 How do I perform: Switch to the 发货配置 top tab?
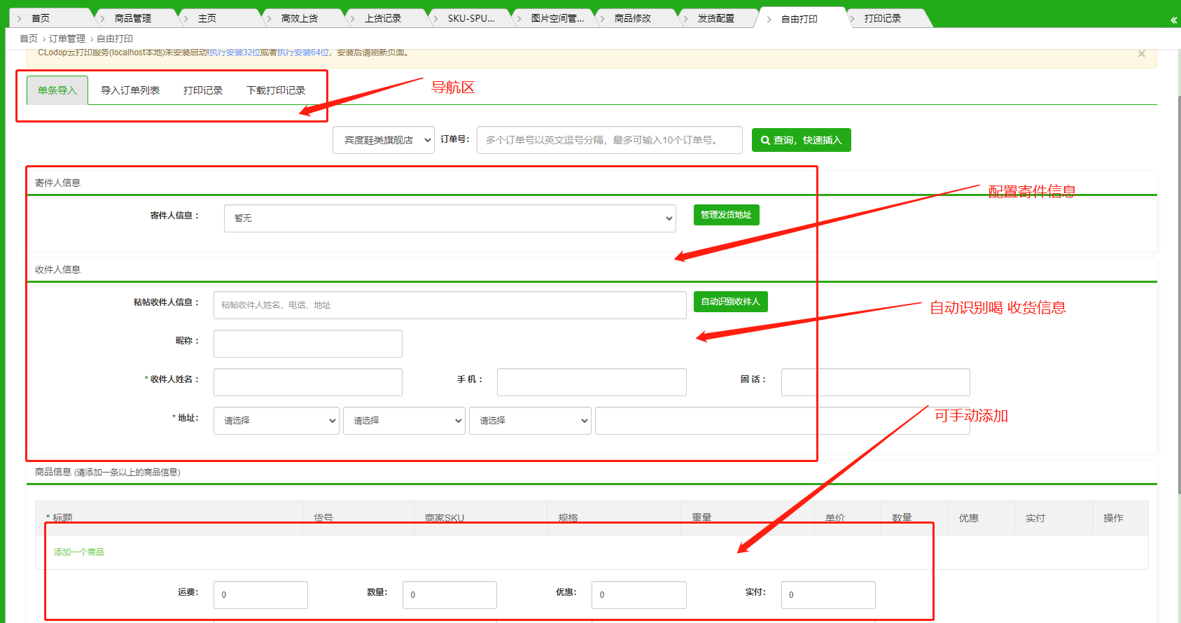pos(715,18)
